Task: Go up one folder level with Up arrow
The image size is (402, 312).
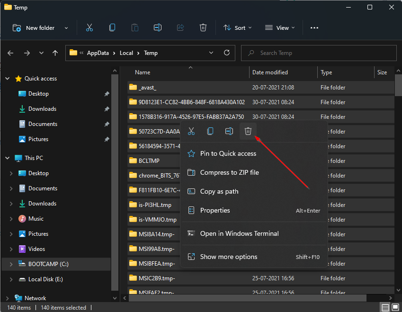Action: tap(55, 53)
